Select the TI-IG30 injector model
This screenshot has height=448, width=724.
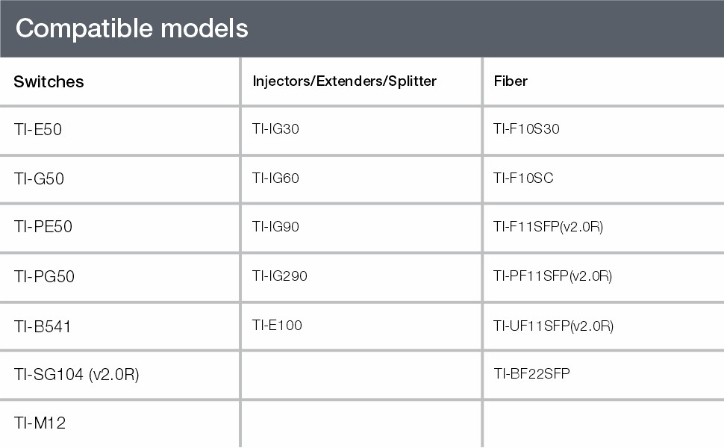click(x=275, y=128)
